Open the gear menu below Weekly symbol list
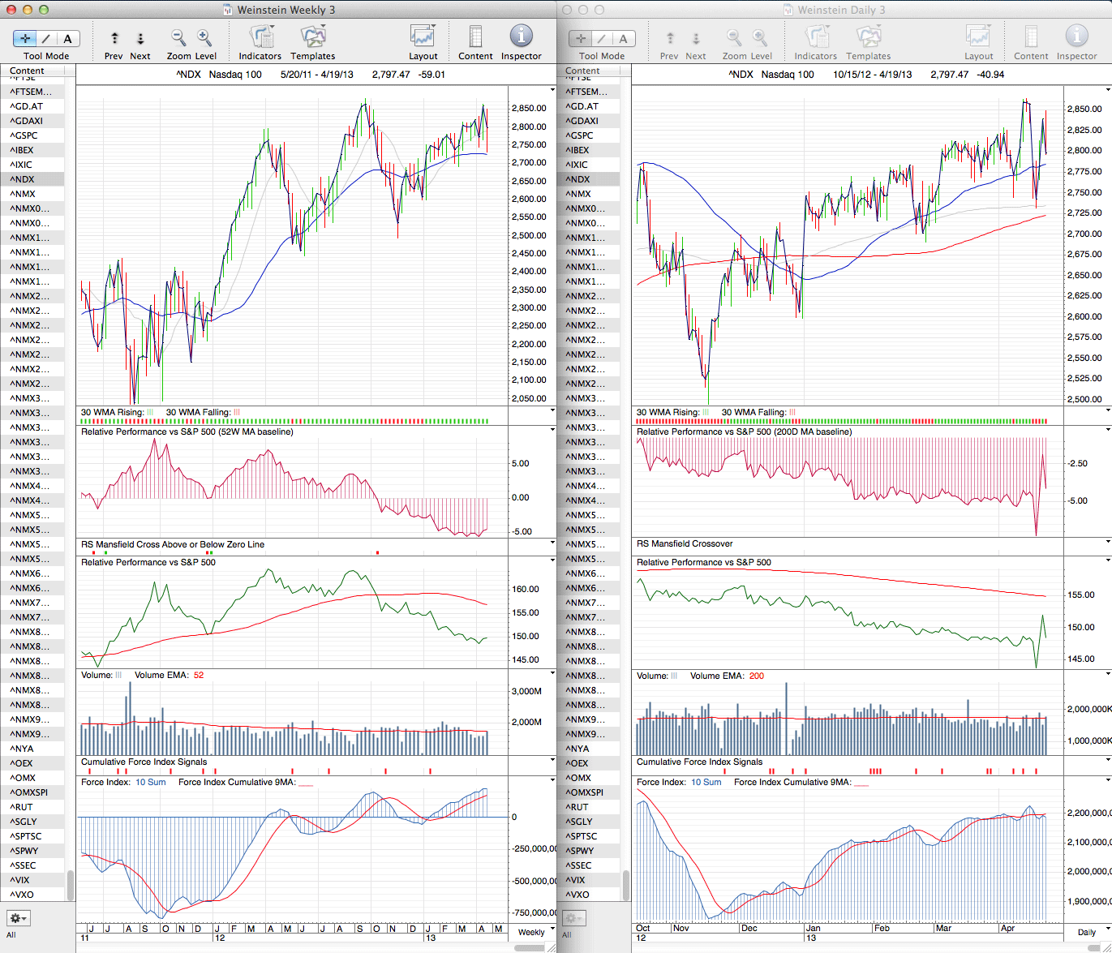 pos(18,918)
